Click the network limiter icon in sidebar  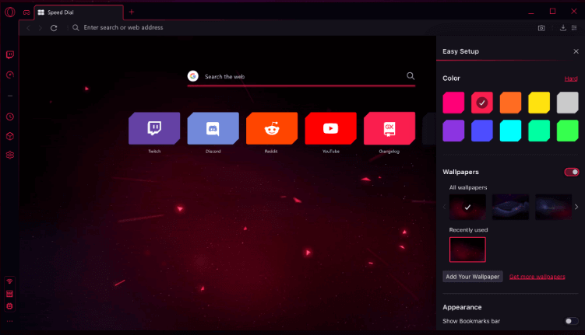coord(9,281)
